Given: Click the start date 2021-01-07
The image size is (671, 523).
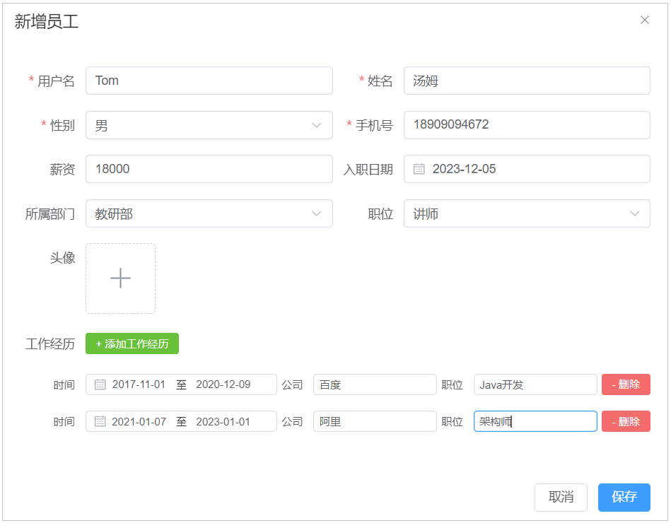Looking at the screenshot, I should point(139,421).
